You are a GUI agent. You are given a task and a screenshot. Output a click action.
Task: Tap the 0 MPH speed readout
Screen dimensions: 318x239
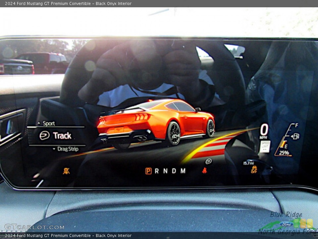(x=264, y=131)
